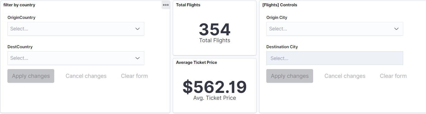Image resolution: width=426 pixels, height=114 pixels.
Task: Click the "Average Ticket Price" panel header
Action: tap(196, 62)
